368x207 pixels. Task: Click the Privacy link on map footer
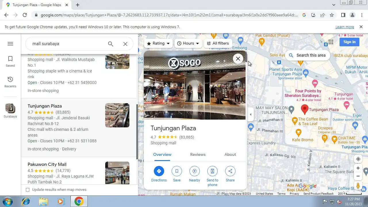pos(294,194)
